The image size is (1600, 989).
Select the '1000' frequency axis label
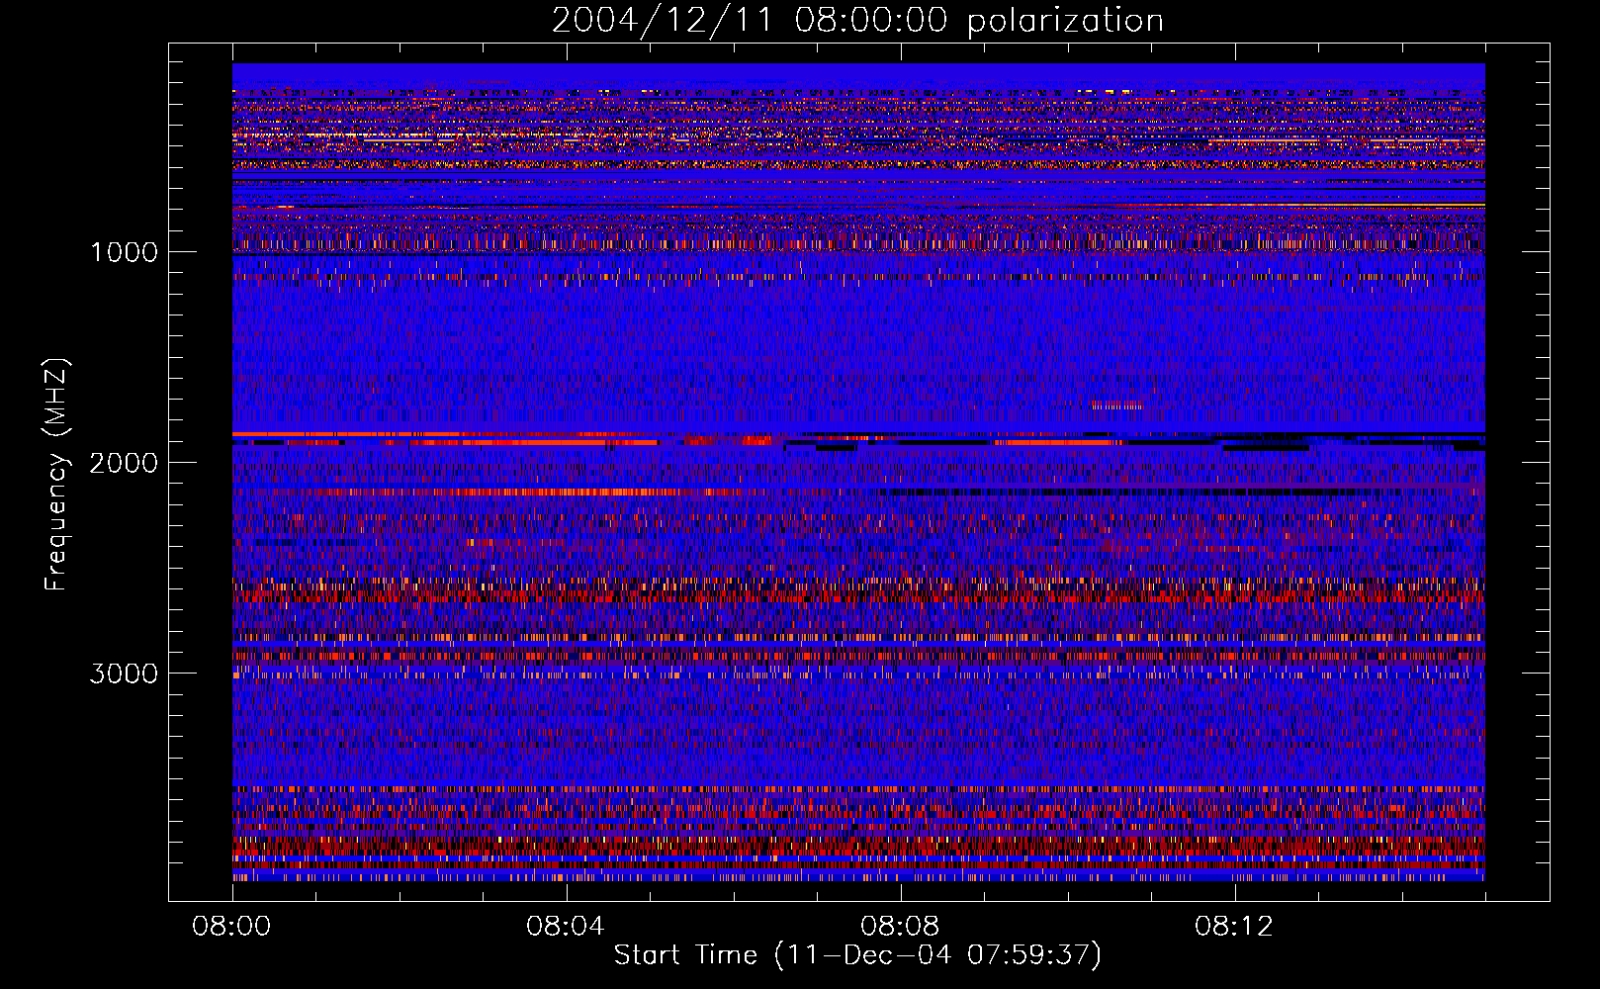pyautogui.click(x=124, y=252)
